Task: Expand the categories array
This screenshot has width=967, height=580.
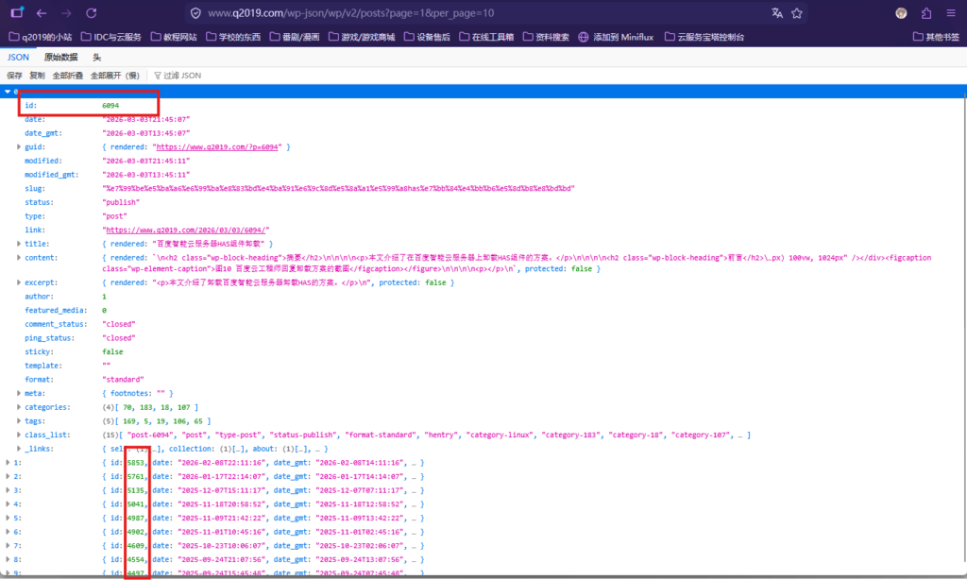Action: (20, 406)
